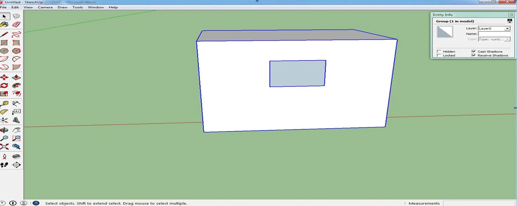517x206 pixels.
Task: Open the Camera menu
Action: point(45,7)
